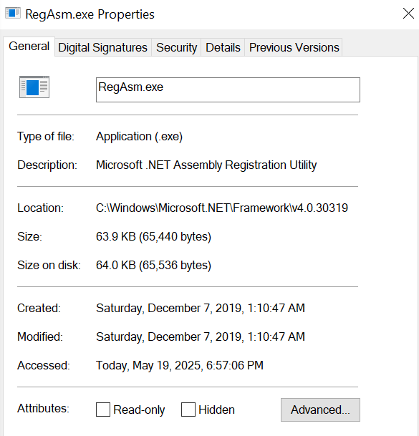The width and height of the screenshot is (419, 436).
Task: Click the 'Location:' label
Action: (40, 208)
